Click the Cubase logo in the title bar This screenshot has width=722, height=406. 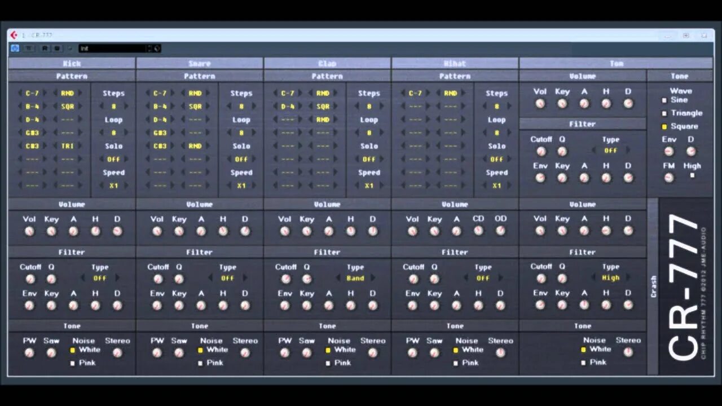(14, 35)
